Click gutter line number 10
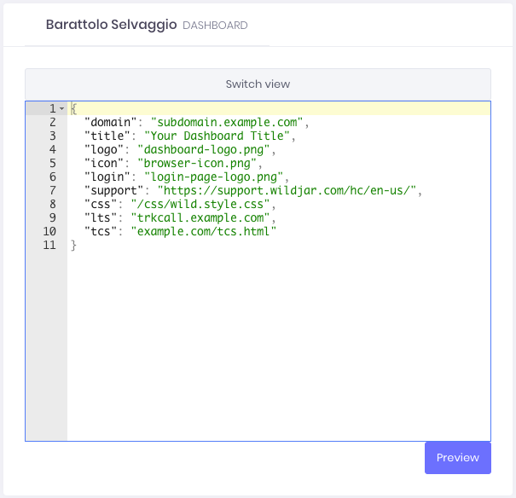Screen dimensions: 516x498 click(49, 232)
